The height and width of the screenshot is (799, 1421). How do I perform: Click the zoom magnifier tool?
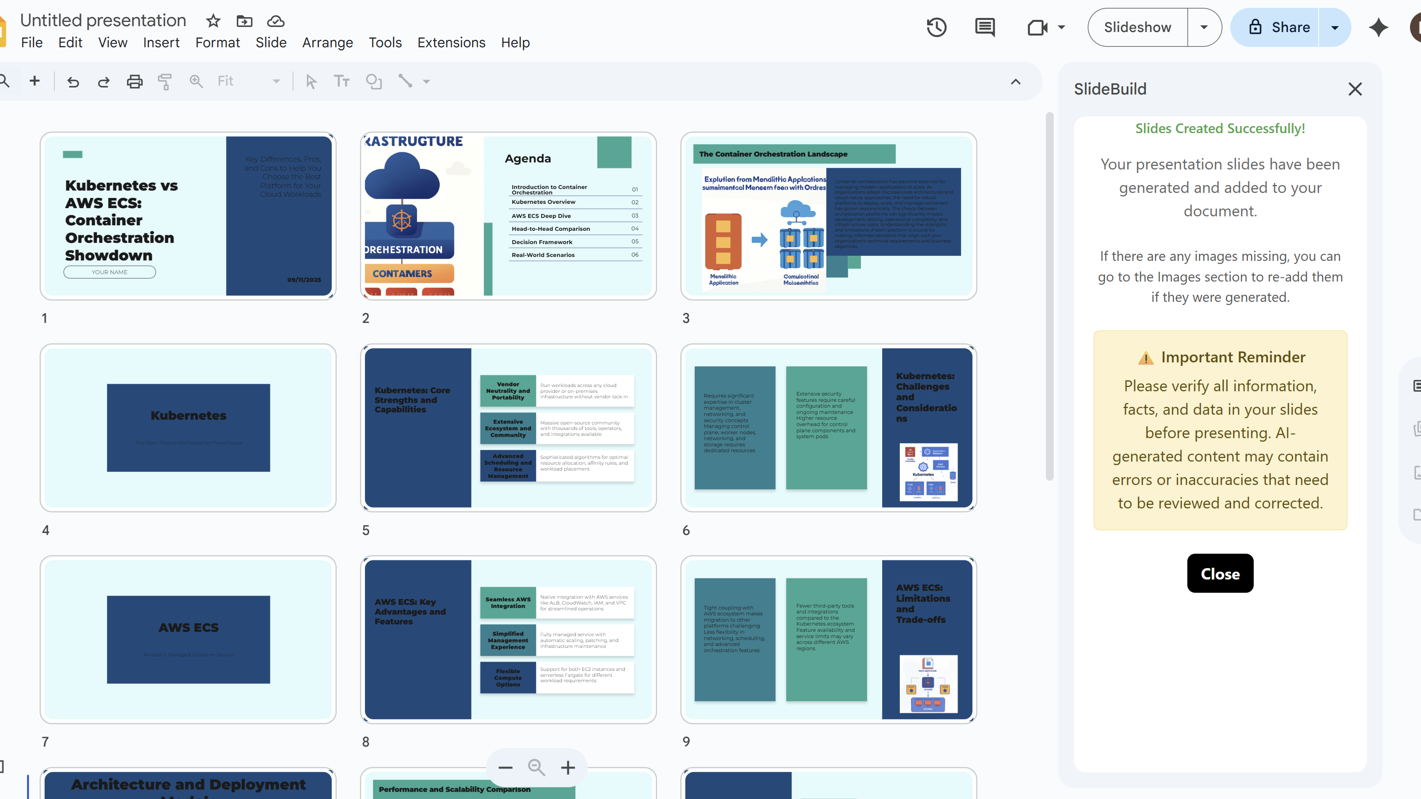pos(196,82)
